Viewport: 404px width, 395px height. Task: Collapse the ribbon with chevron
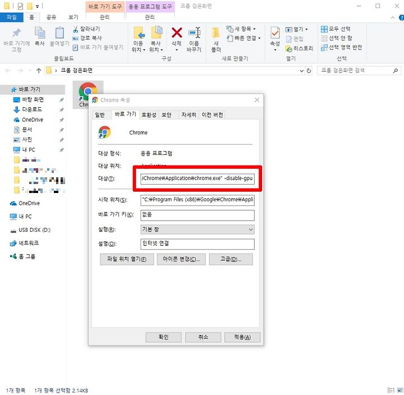392,17
